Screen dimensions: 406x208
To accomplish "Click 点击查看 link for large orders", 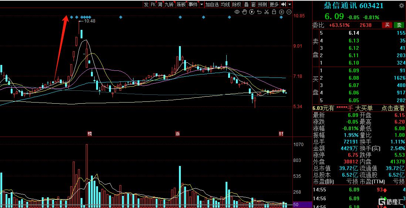I will point(393,108).
